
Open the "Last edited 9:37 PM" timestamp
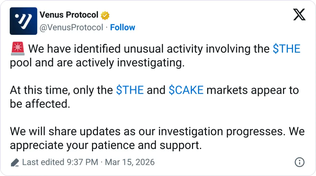tap(60, 162)
